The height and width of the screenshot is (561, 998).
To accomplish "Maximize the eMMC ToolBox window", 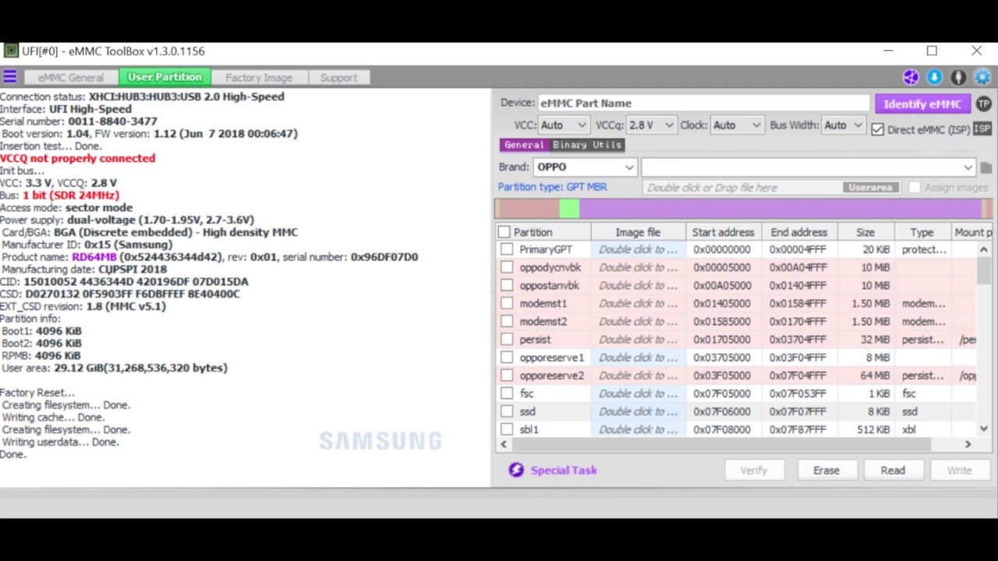I will [x=932, y=51].
